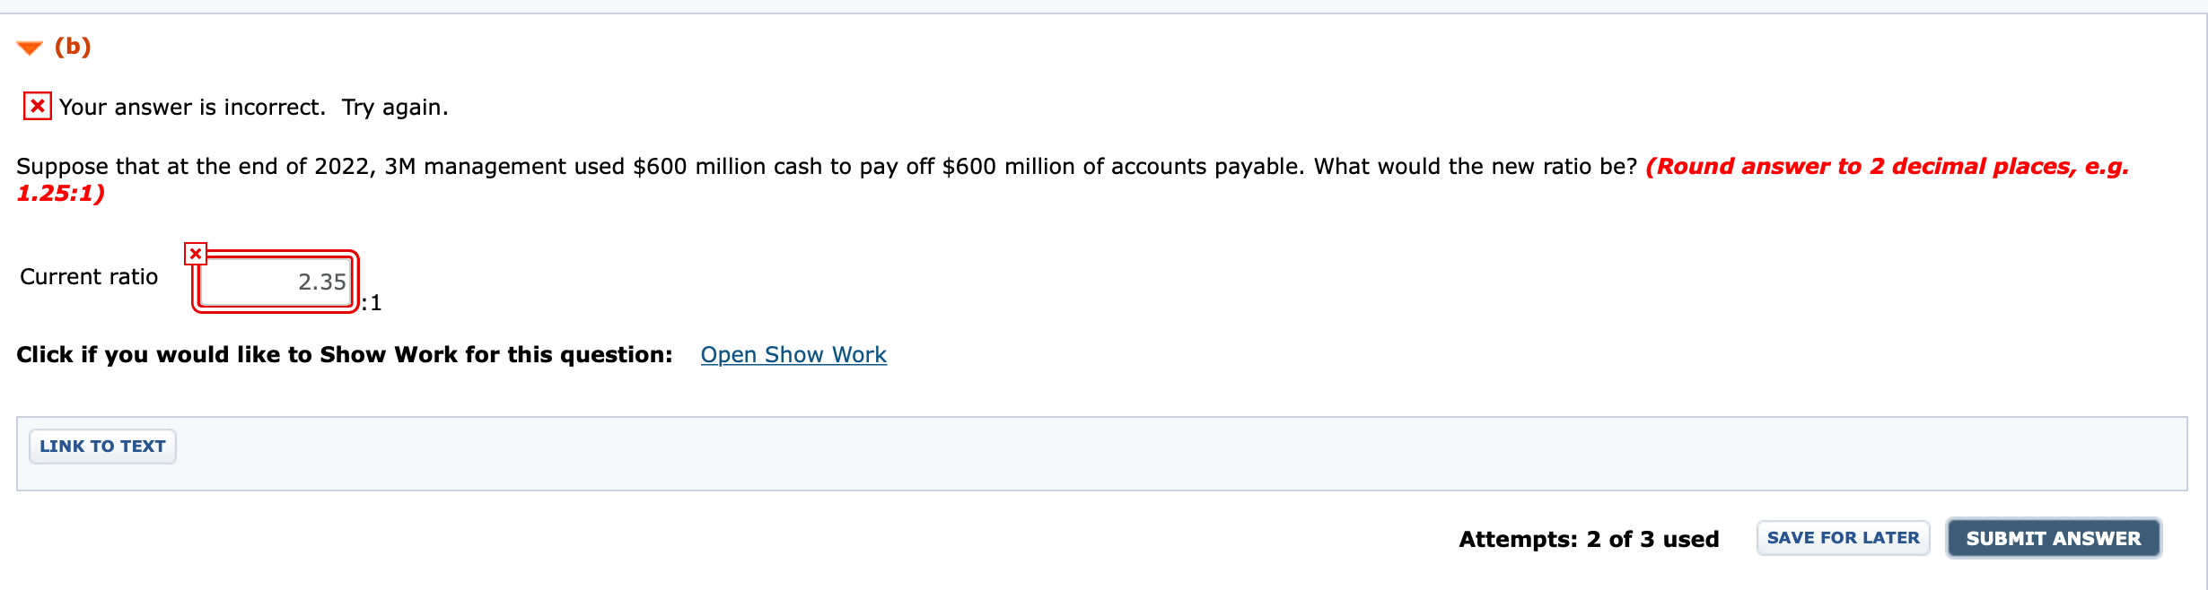Open Show Work for this question
This screenshot has width=2208, height=590.
click(x=793, y=354)
